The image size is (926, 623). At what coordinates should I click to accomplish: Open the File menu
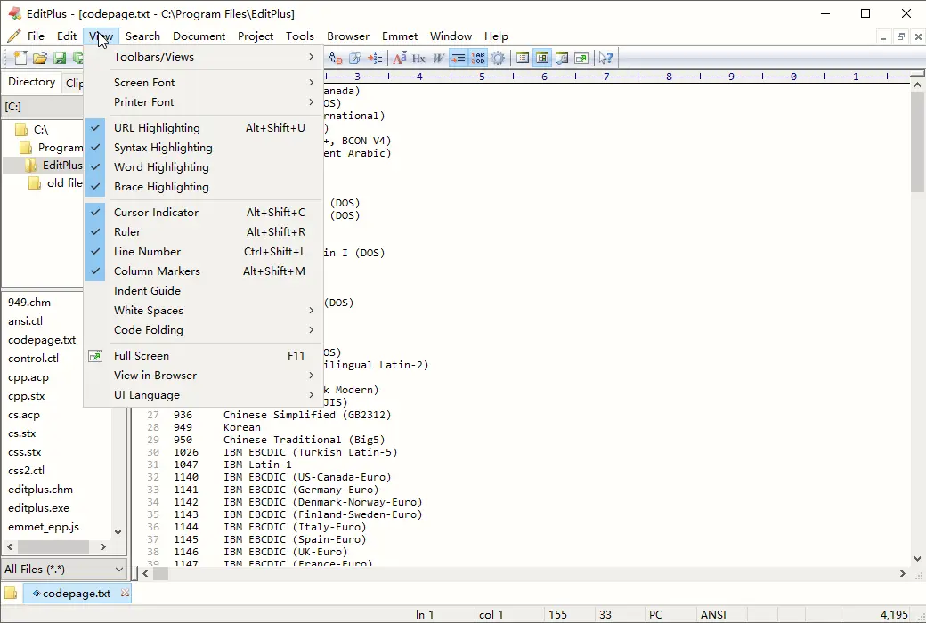coord(36,36)
